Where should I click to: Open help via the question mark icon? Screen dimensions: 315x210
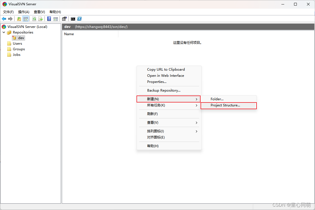tap(49, 19)
